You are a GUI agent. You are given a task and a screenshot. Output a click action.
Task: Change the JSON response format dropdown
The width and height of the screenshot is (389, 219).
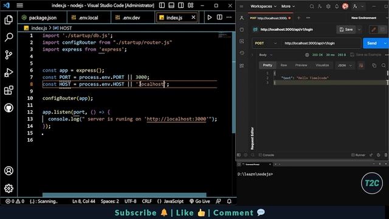click(x=345, y=65)
